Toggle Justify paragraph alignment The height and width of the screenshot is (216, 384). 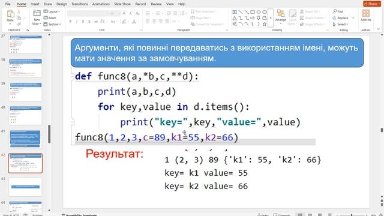167,22
